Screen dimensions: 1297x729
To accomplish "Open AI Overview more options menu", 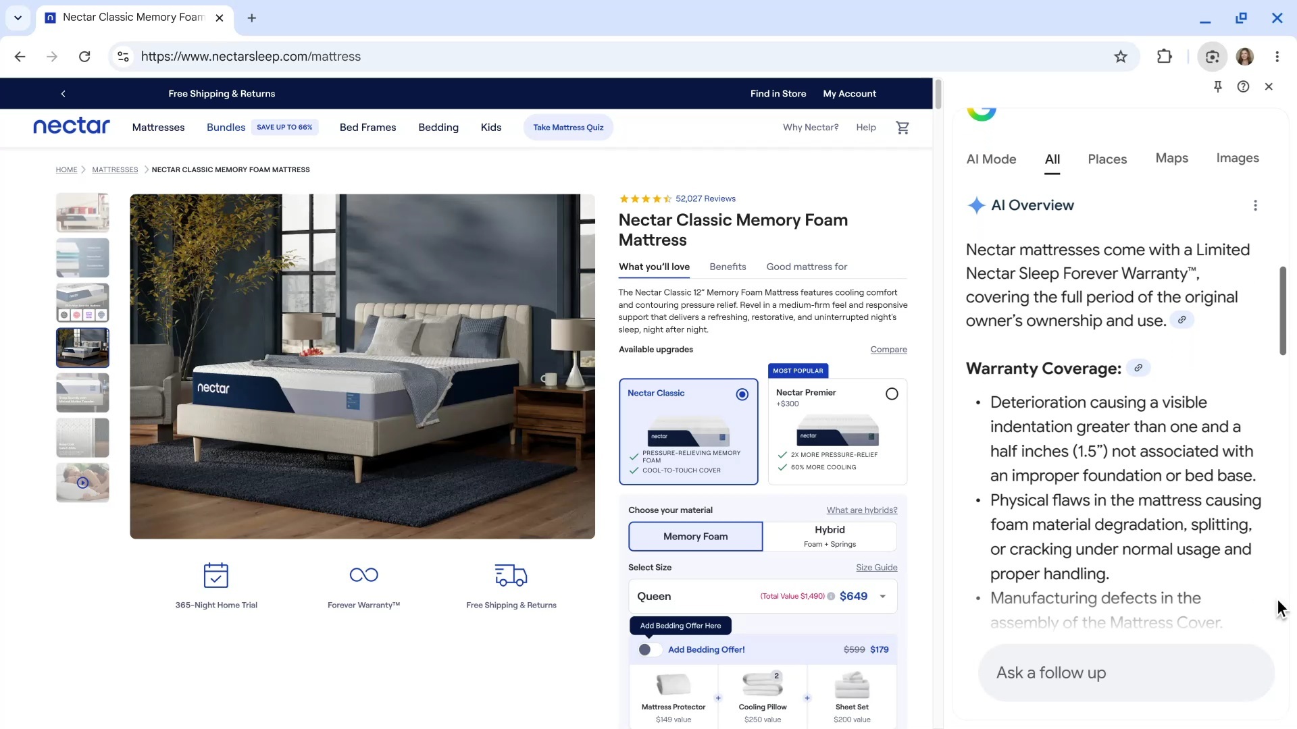I will tap(1255, 205).
